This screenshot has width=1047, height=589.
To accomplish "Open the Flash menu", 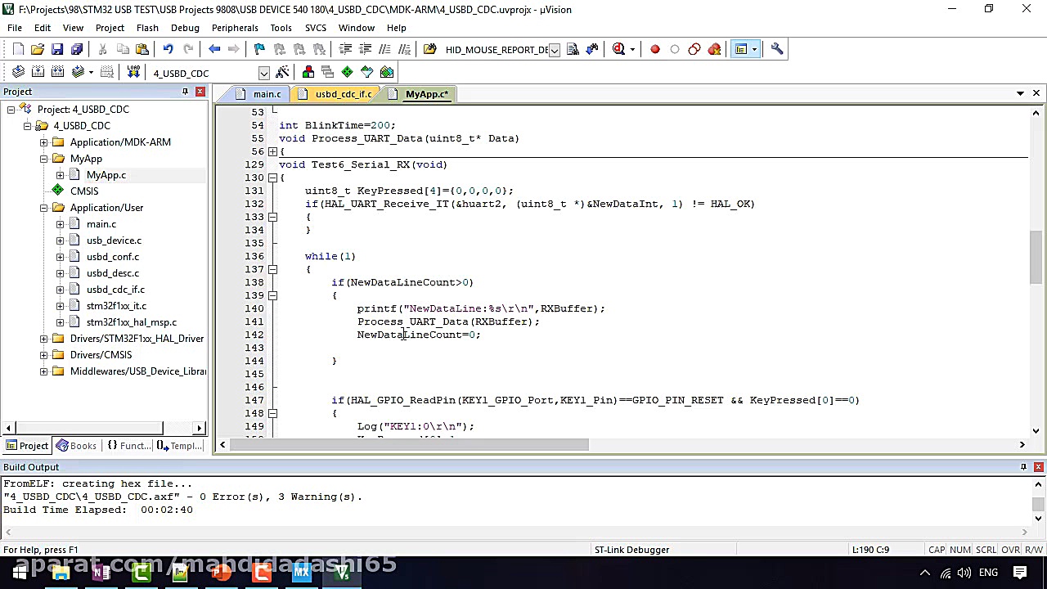I will click(147, 28).
